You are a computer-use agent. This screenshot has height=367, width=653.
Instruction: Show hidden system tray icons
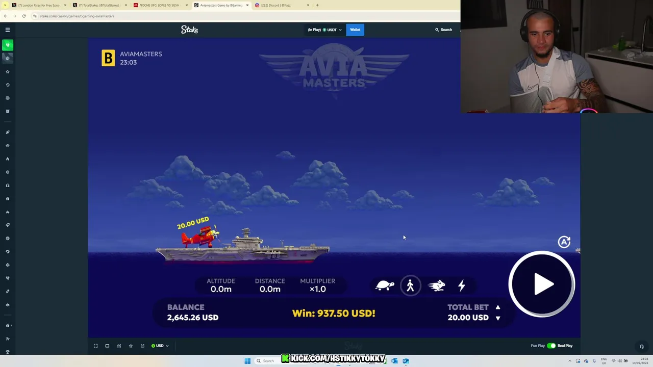570,361
